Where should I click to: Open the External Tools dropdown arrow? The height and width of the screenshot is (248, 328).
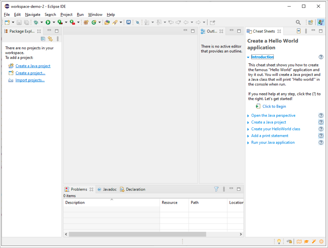tap(78, 22)
